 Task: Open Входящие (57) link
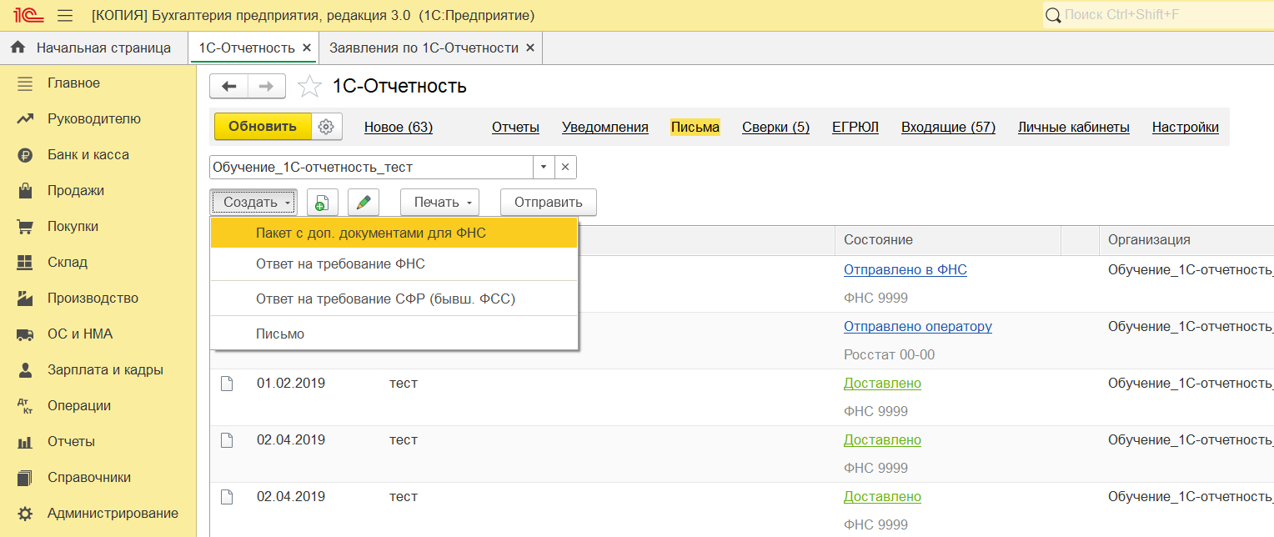(x=949, y=128)
